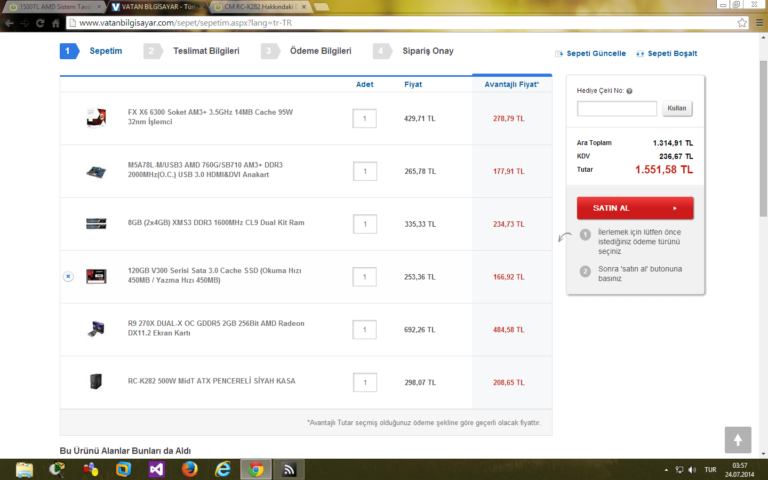Click the 692,26 TL price of R9 270X
768x480 pixels.
tap(420, 330)
